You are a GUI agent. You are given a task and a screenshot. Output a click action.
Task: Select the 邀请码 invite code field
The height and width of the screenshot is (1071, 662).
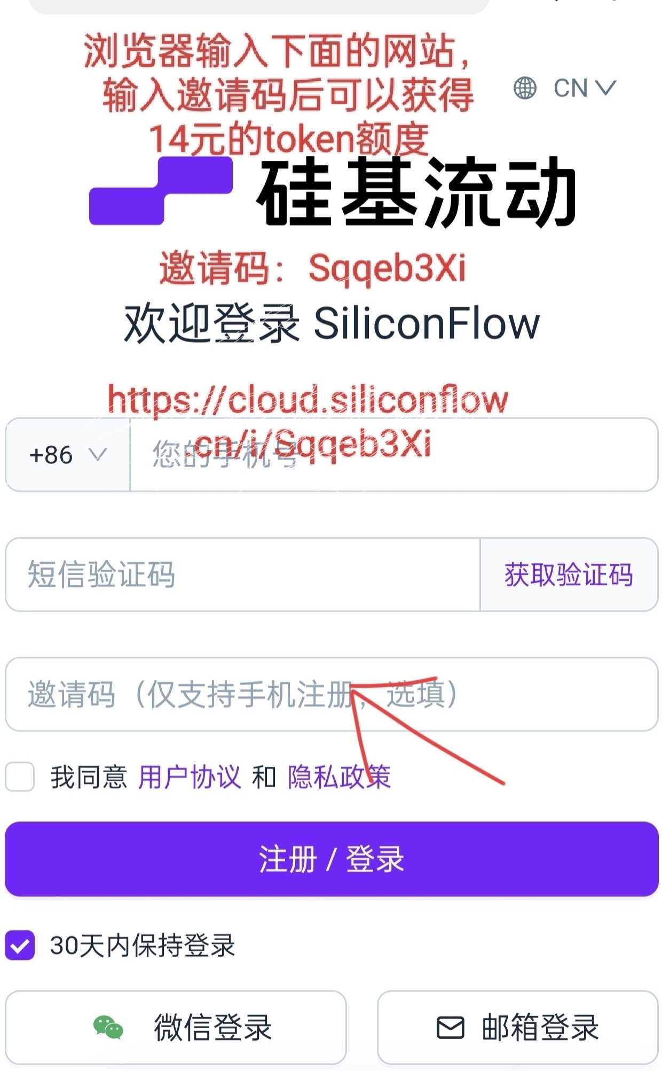tap(332, 694)
